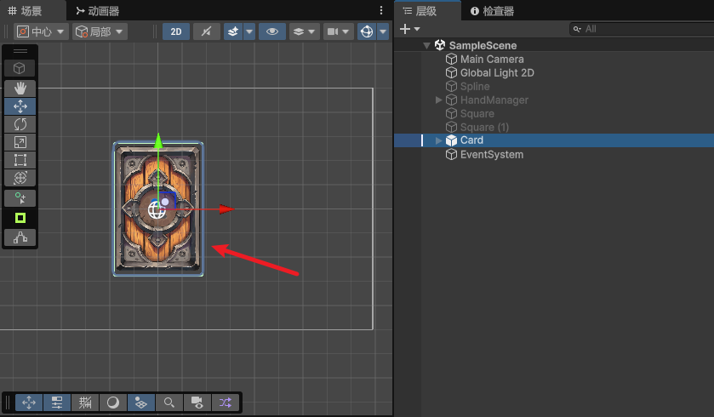Select Global Light 2D object

click(497, 73)
